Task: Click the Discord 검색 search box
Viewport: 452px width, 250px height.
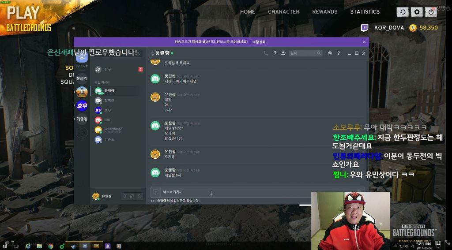Action: tap(306, 53)
